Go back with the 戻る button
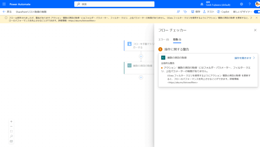The height and width of the screenshot is (147, 260). tap(7, 12)
